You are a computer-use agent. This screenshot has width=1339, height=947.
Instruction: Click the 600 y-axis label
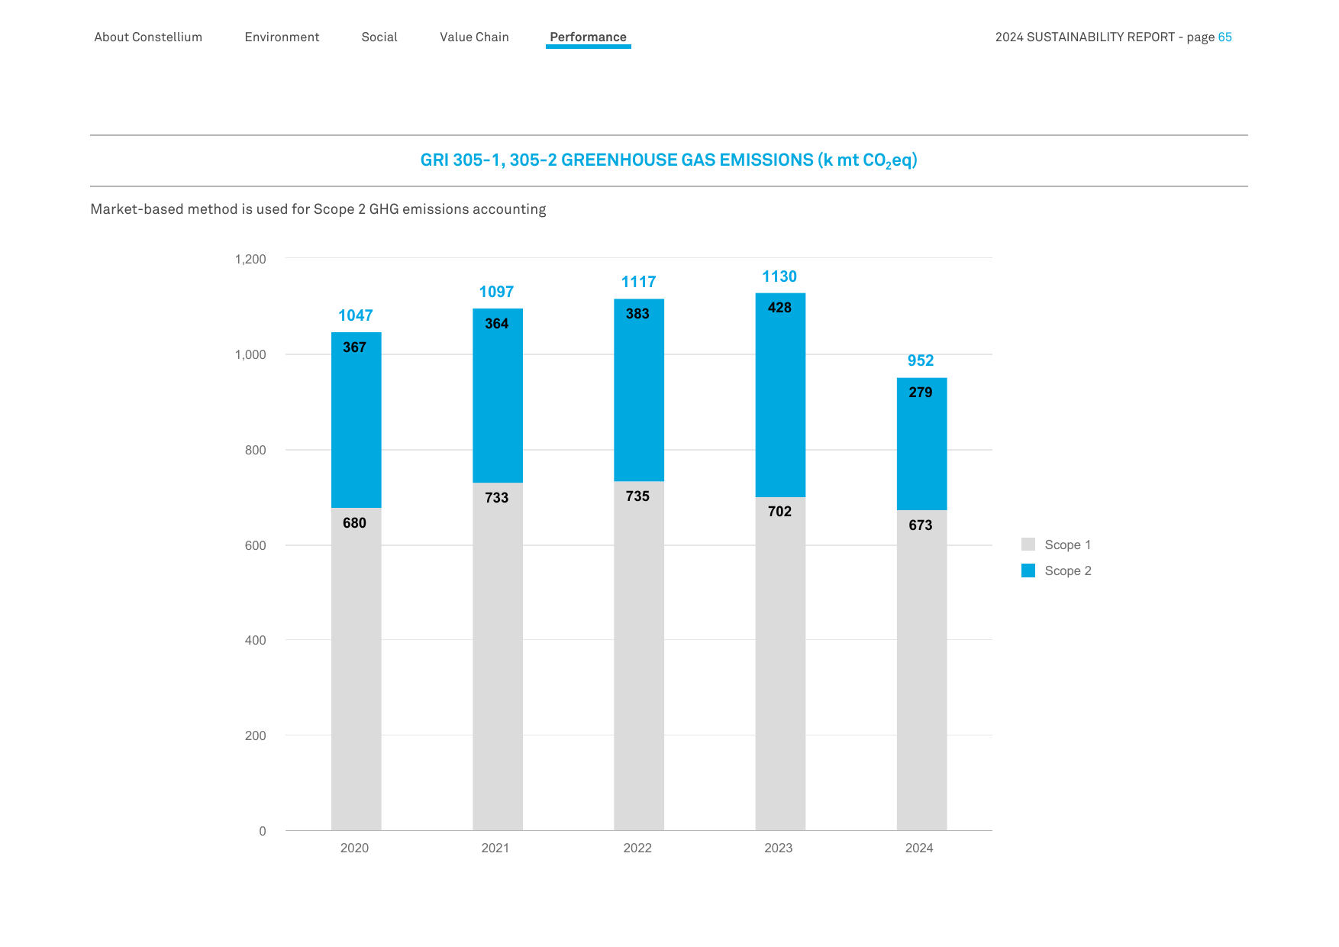tap(256, 545)
